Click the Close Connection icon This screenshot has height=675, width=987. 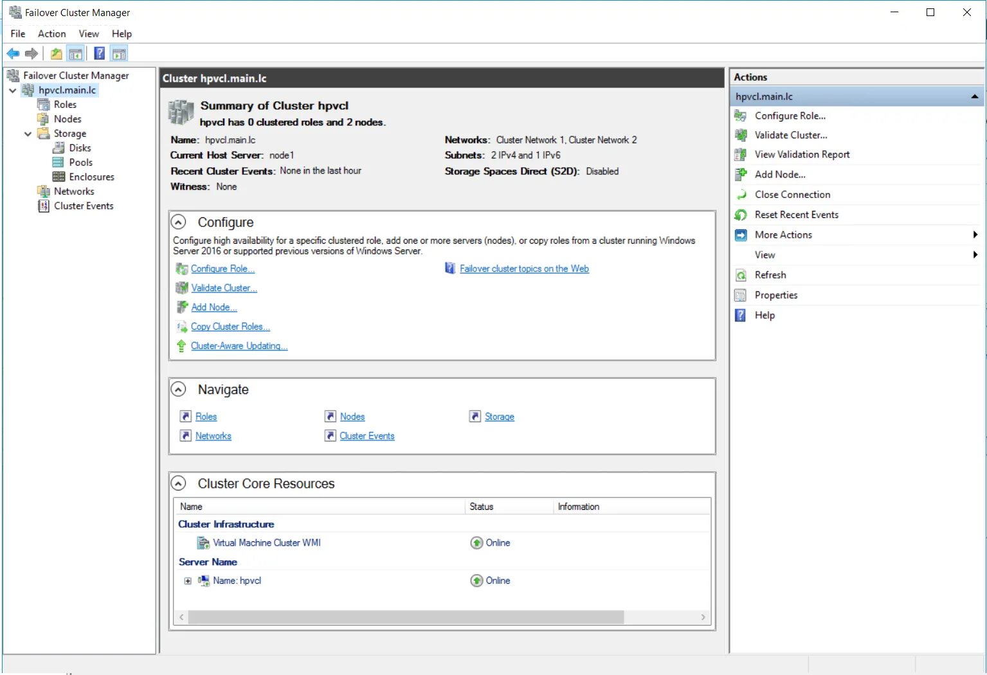[x=741, y=194]
